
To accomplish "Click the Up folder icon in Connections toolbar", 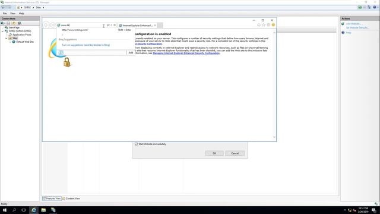I will (x=14, y=23).
